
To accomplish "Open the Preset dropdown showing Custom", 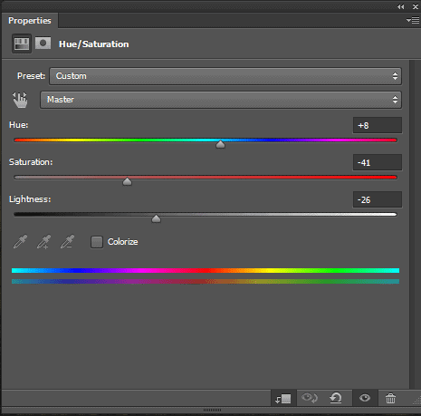I will (225, 76).
